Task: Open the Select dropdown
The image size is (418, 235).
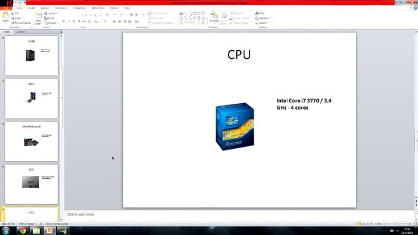Action: click(262, 23)
